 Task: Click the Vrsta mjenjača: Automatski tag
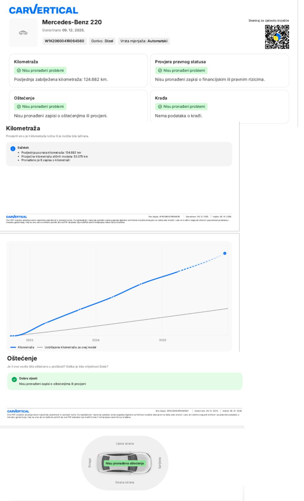144,41
